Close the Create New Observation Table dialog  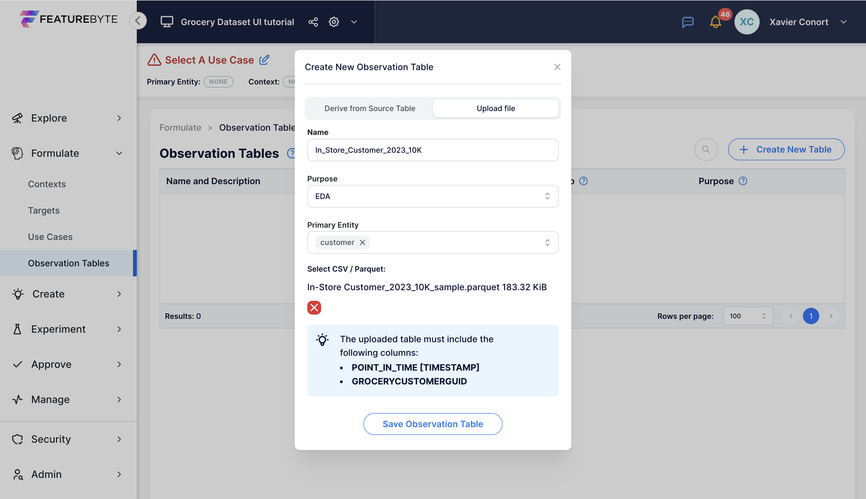pos(557,67)
